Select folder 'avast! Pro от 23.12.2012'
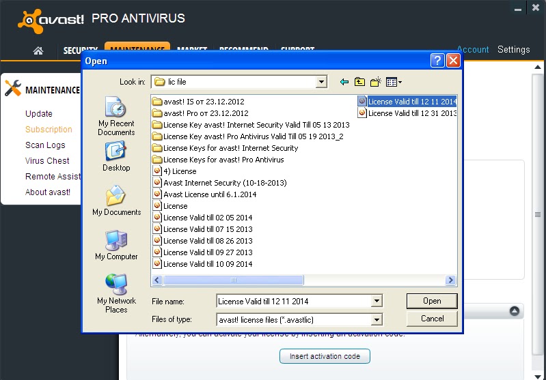The width and height of the screenshot is (546, 380). [201, 113]
